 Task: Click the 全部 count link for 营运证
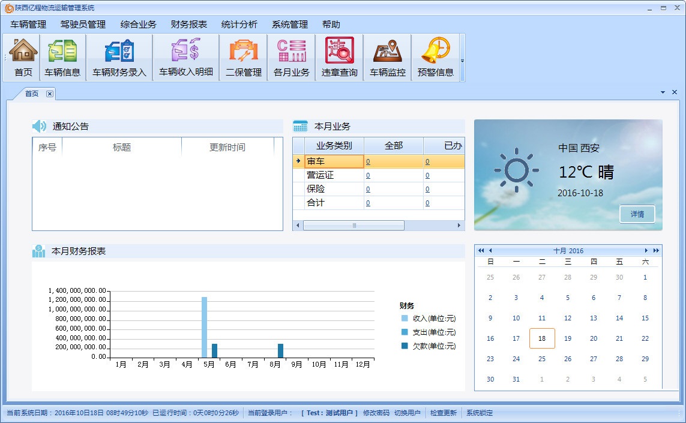tap(368, 175)
